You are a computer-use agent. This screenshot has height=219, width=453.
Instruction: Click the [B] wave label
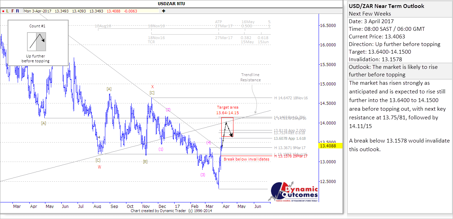point(145,162)
